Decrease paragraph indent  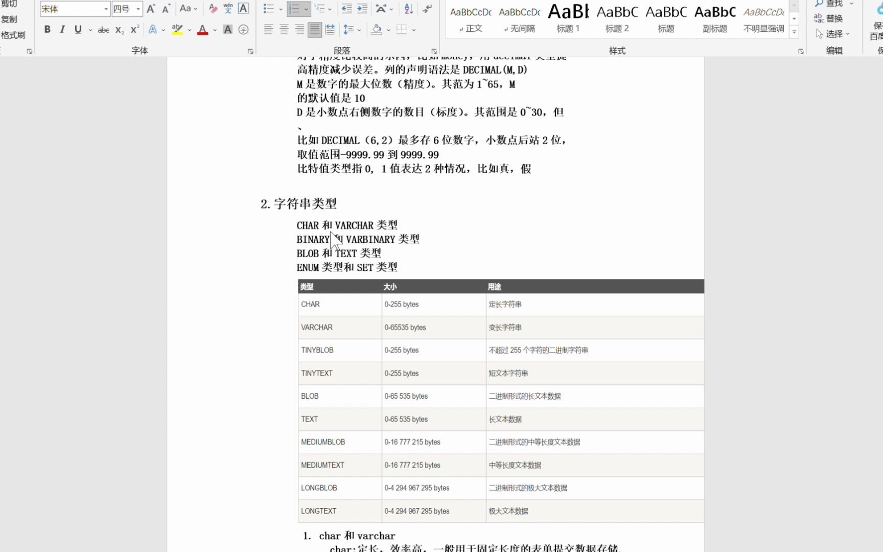click(x=347, y=9)
